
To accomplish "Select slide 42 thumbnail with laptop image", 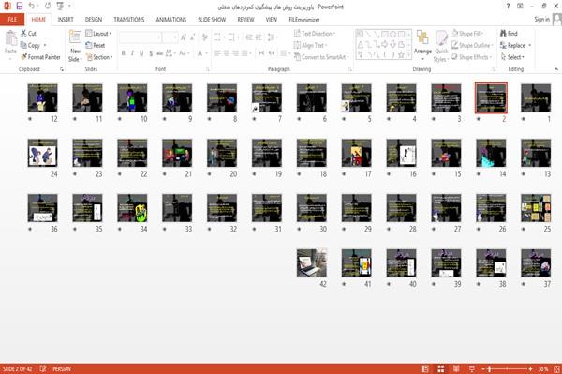I will [312, 263].
